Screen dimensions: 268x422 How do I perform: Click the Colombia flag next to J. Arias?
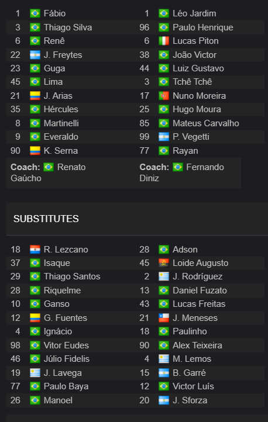pyautogui.click(x=35, y=96)
